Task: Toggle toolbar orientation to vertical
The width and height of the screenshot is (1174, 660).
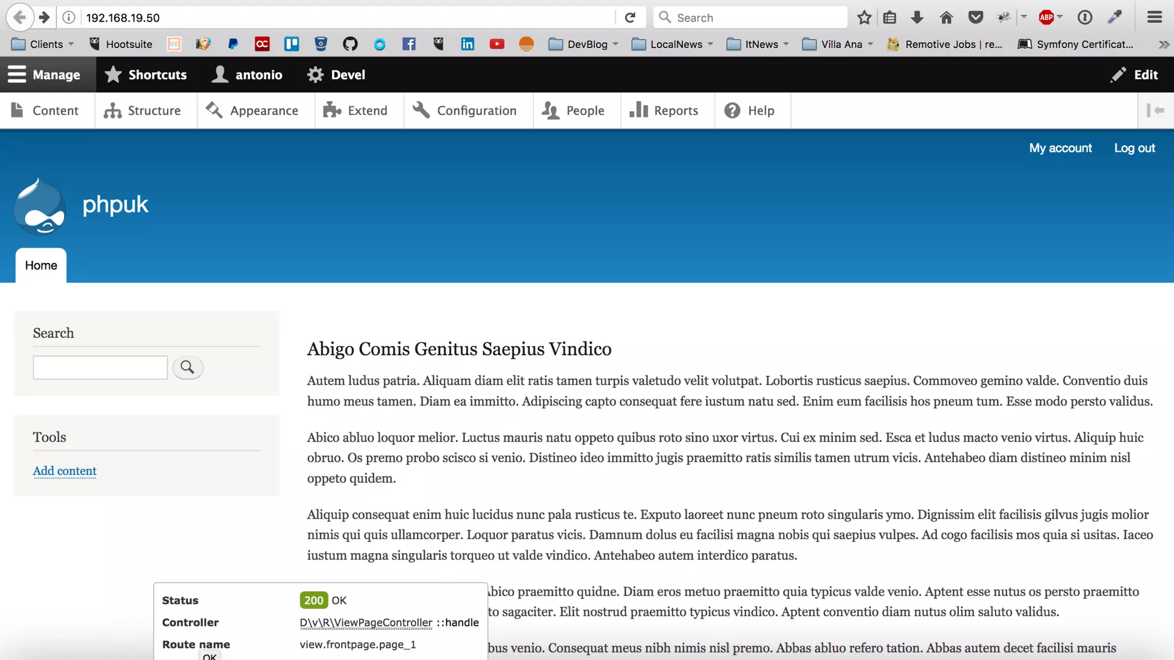Action: click(1156, 111)
